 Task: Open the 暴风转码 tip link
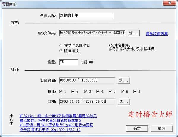[50, 120]
